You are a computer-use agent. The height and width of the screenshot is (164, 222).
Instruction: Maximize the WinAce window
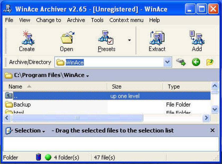(202, 9)
